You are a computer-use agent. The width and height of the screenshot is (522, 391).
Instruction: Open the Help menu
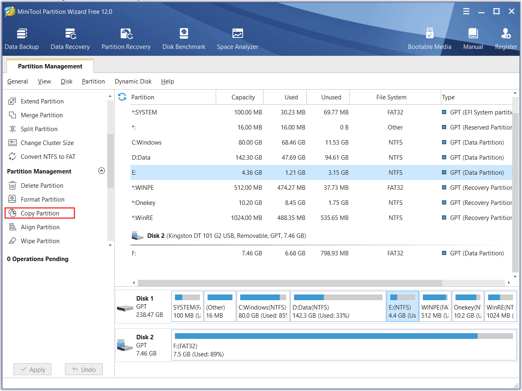click(x=168, y=81)
